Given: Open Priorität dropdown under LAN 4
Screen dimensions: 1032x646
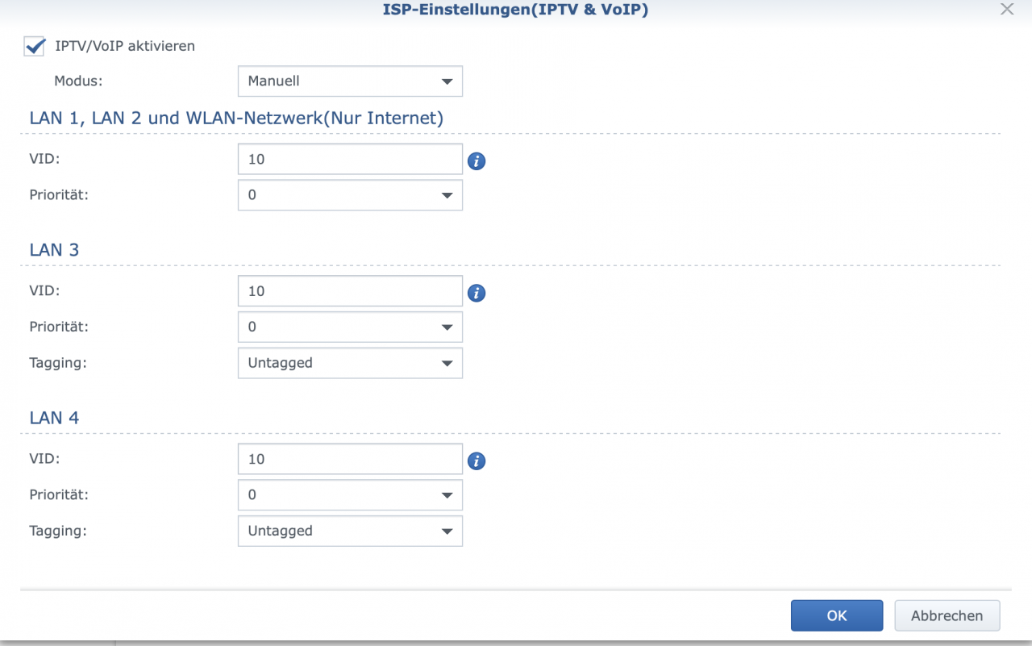Looking at the screenshot, I should [x=350, y=495].
